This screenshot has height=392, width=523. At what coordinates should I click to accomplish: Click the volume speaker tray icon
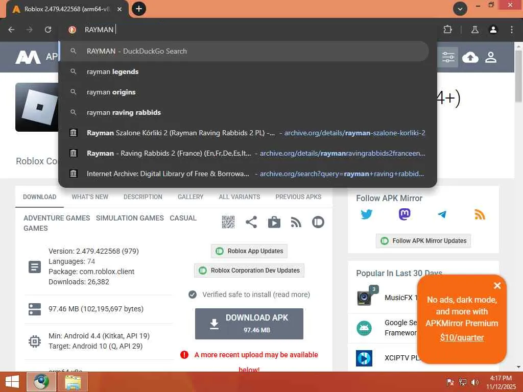click(x=474, y=382)
